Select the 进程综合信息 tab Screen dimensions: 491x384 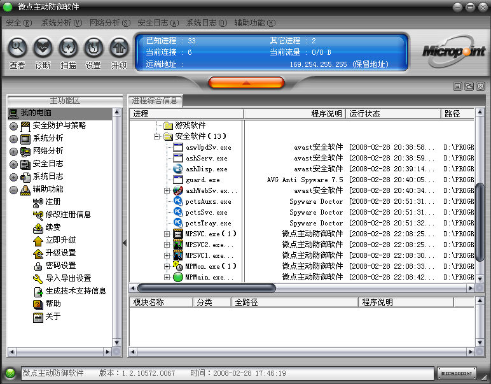tap(155, 101)
